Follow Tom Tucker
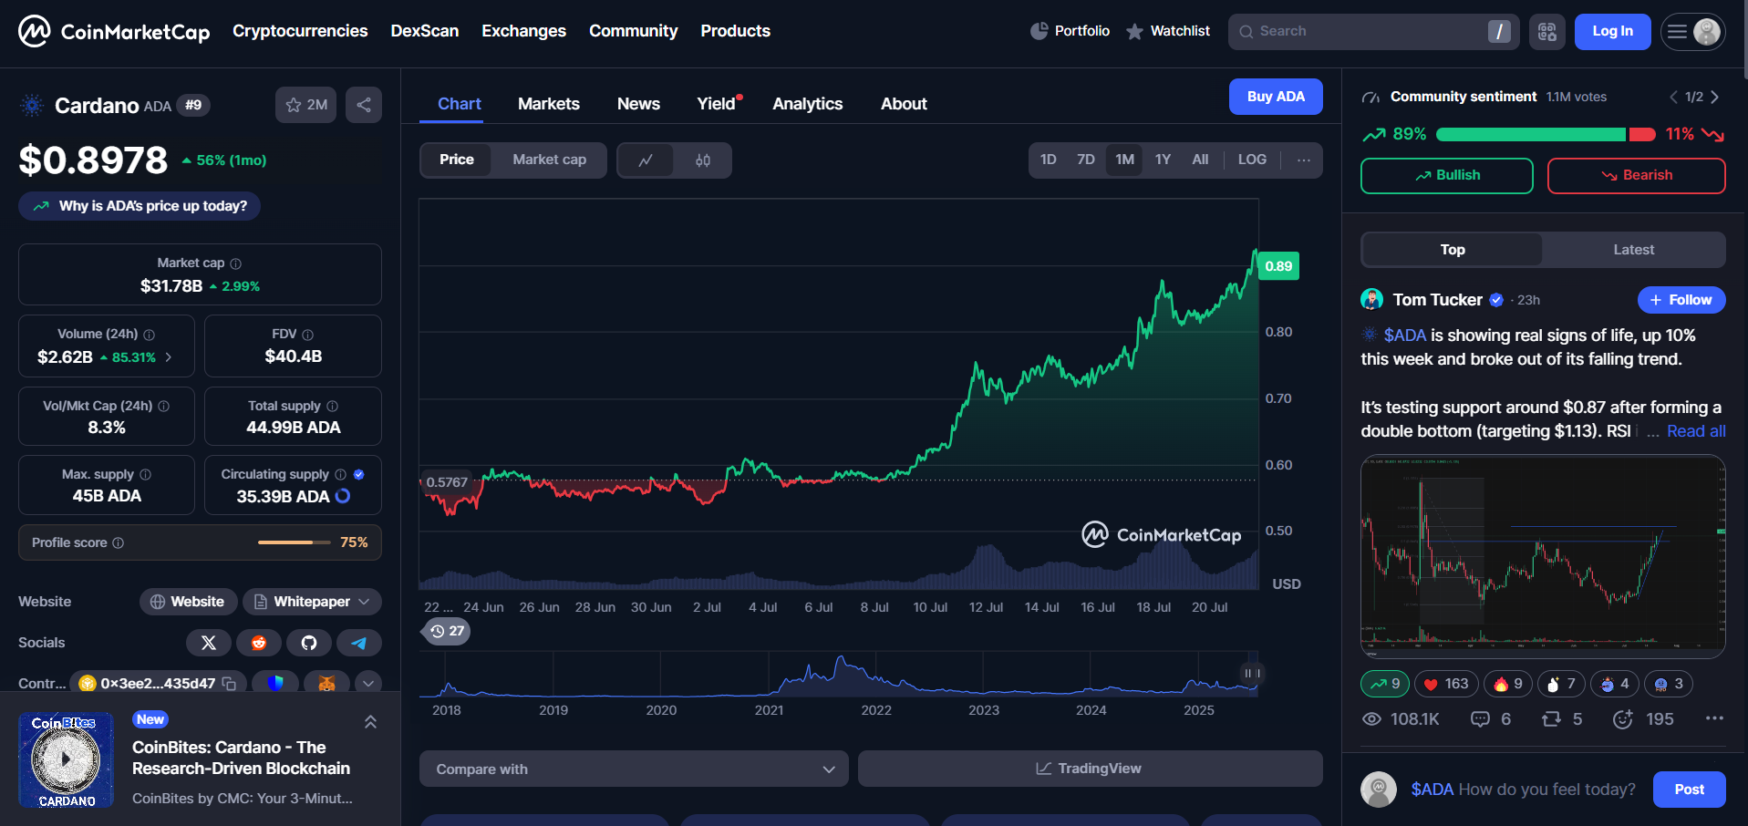1748x826 pixels. tap(1681, 300)
